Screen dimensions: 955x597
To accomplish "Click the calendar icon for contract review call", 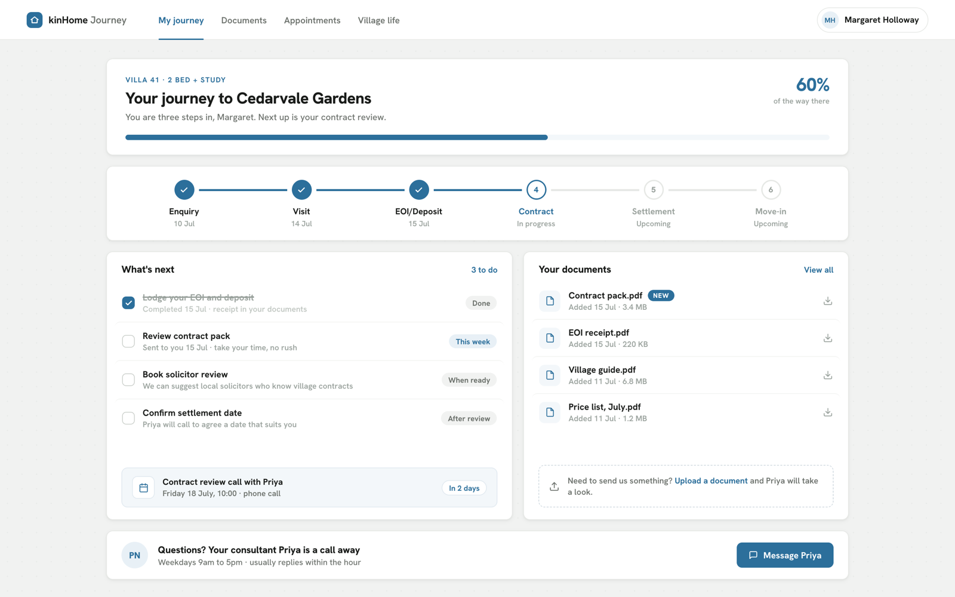I will pos(143,488).
